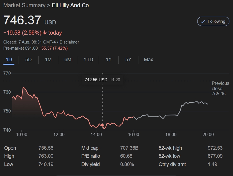The image size is (233, 176).
Task: Click the Qtrly div amt label
Action: pyautogui.click(x=172, y=164)
